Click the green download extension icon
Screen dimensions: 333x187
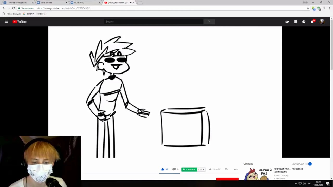[x=313, y=8]
